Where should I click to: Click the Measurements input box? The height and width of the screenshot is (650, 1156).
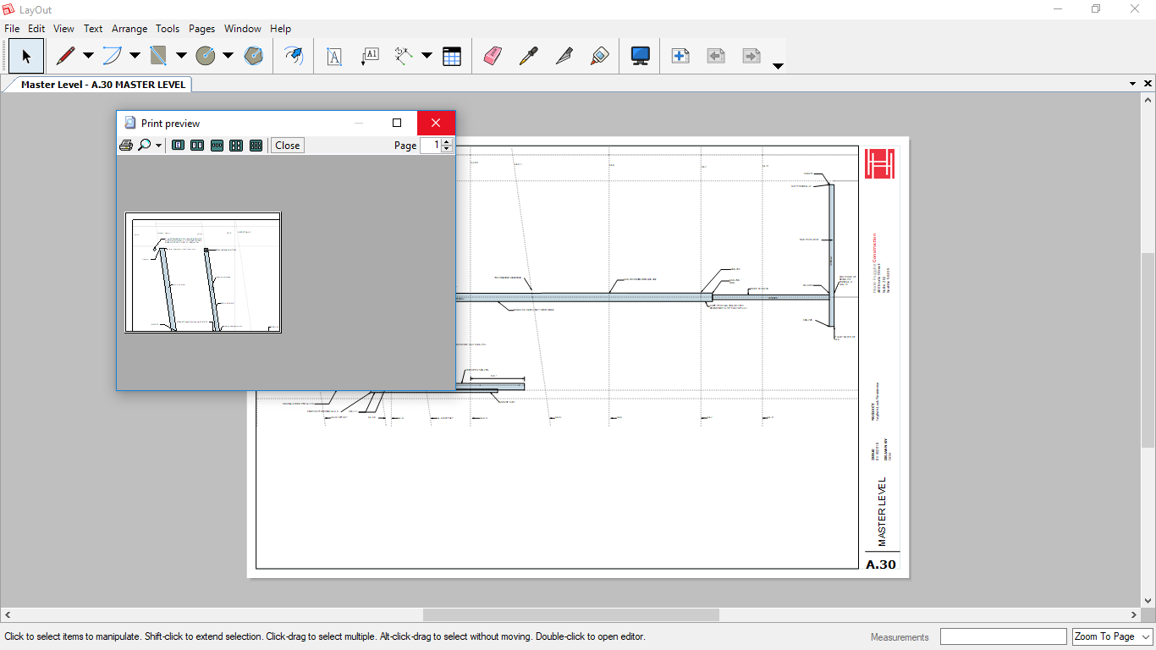pyautogui.click(x=1003, y=636)
